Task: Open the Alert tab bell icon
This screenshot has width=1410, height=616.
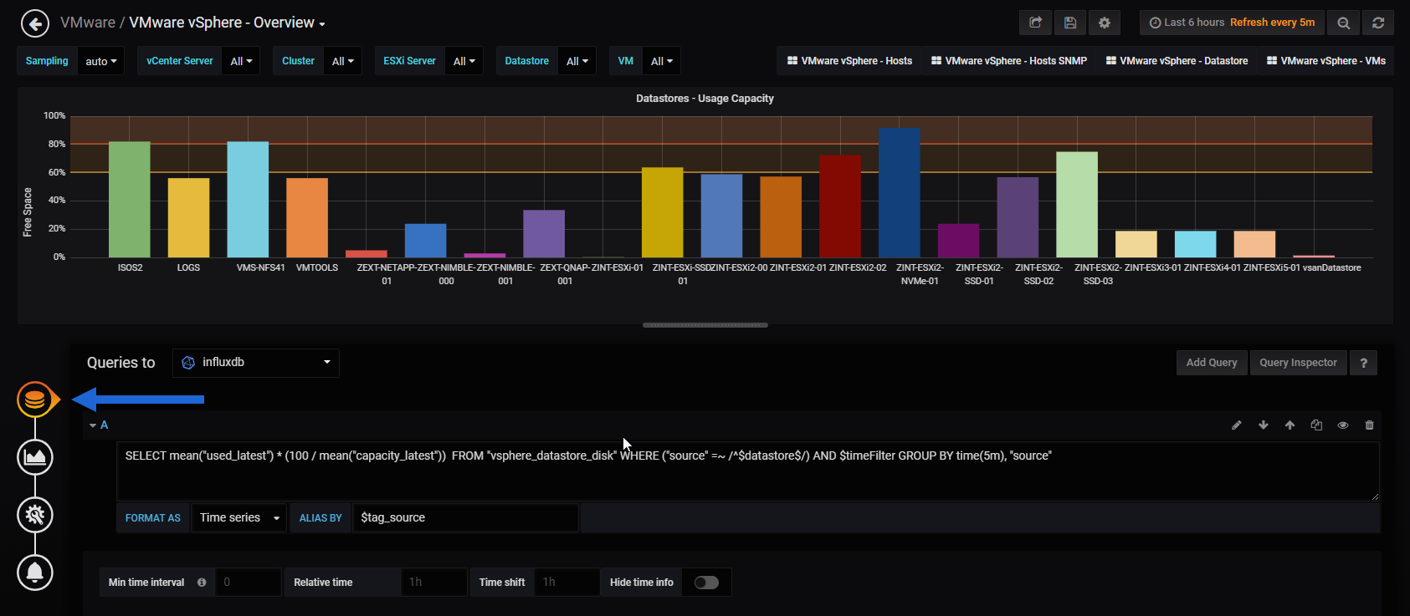Action: click(35, 573)
